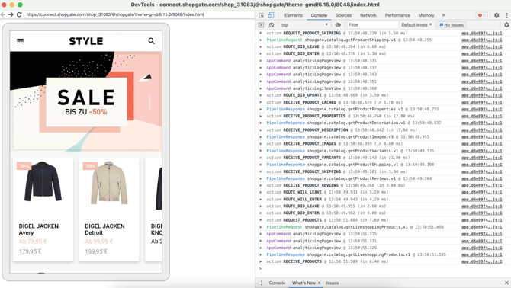Image resolution: width=511 pixels, height=288 pixels.
Task: Activate the inspect element picker
Action: pyautogui.click(x=262, y=15)
